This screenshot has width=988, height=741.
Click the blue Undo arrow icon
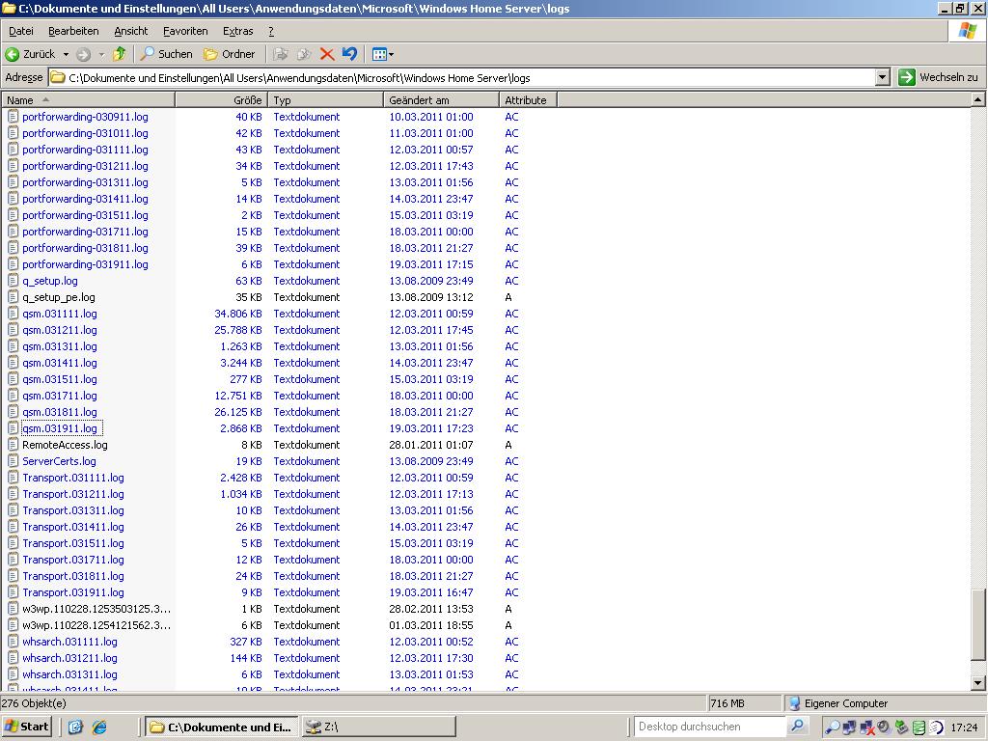[349, 54]
